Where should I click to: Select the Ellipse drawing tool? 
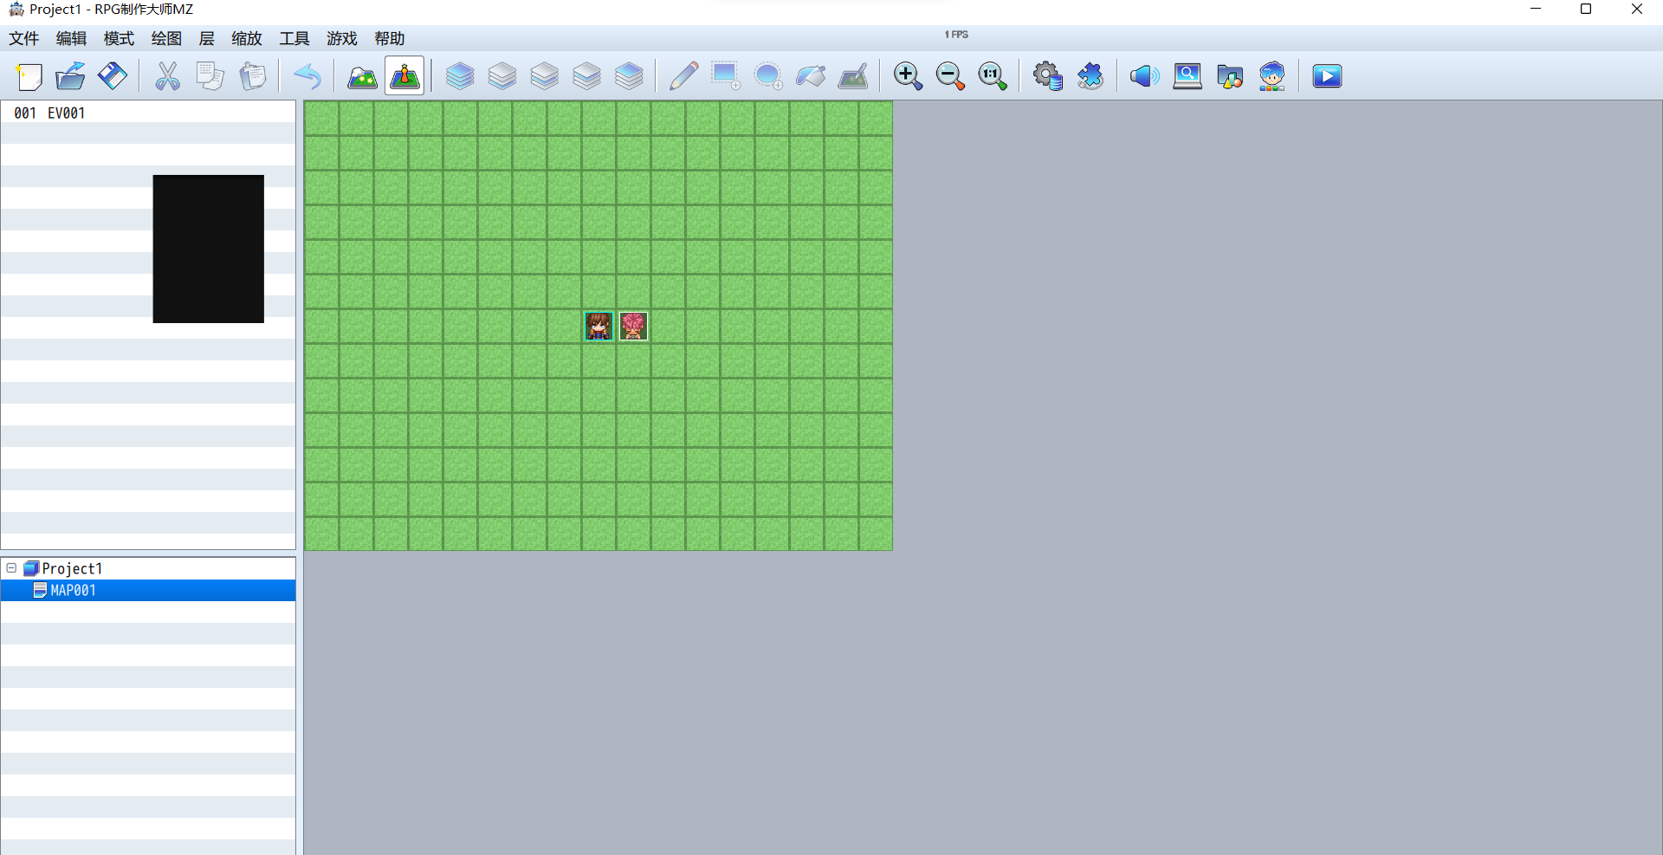[768, 76]
